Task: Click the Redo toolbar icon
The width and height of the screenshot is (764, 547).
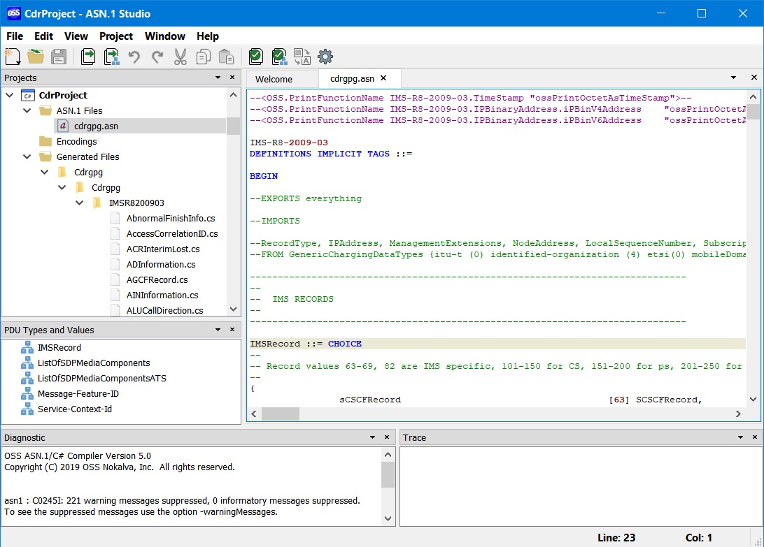Action: (157, 57)
